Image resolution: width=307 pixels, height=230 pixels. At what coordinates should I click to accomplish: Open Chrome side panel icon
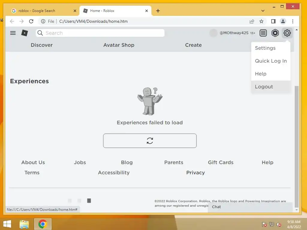(x=273, y=21)
